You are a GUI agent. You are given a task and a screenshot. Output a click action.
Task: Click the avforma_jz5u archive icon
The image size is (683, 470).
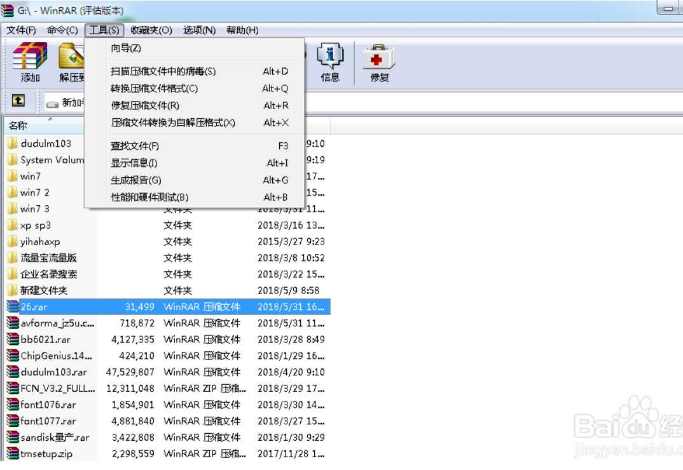point(13,323)
